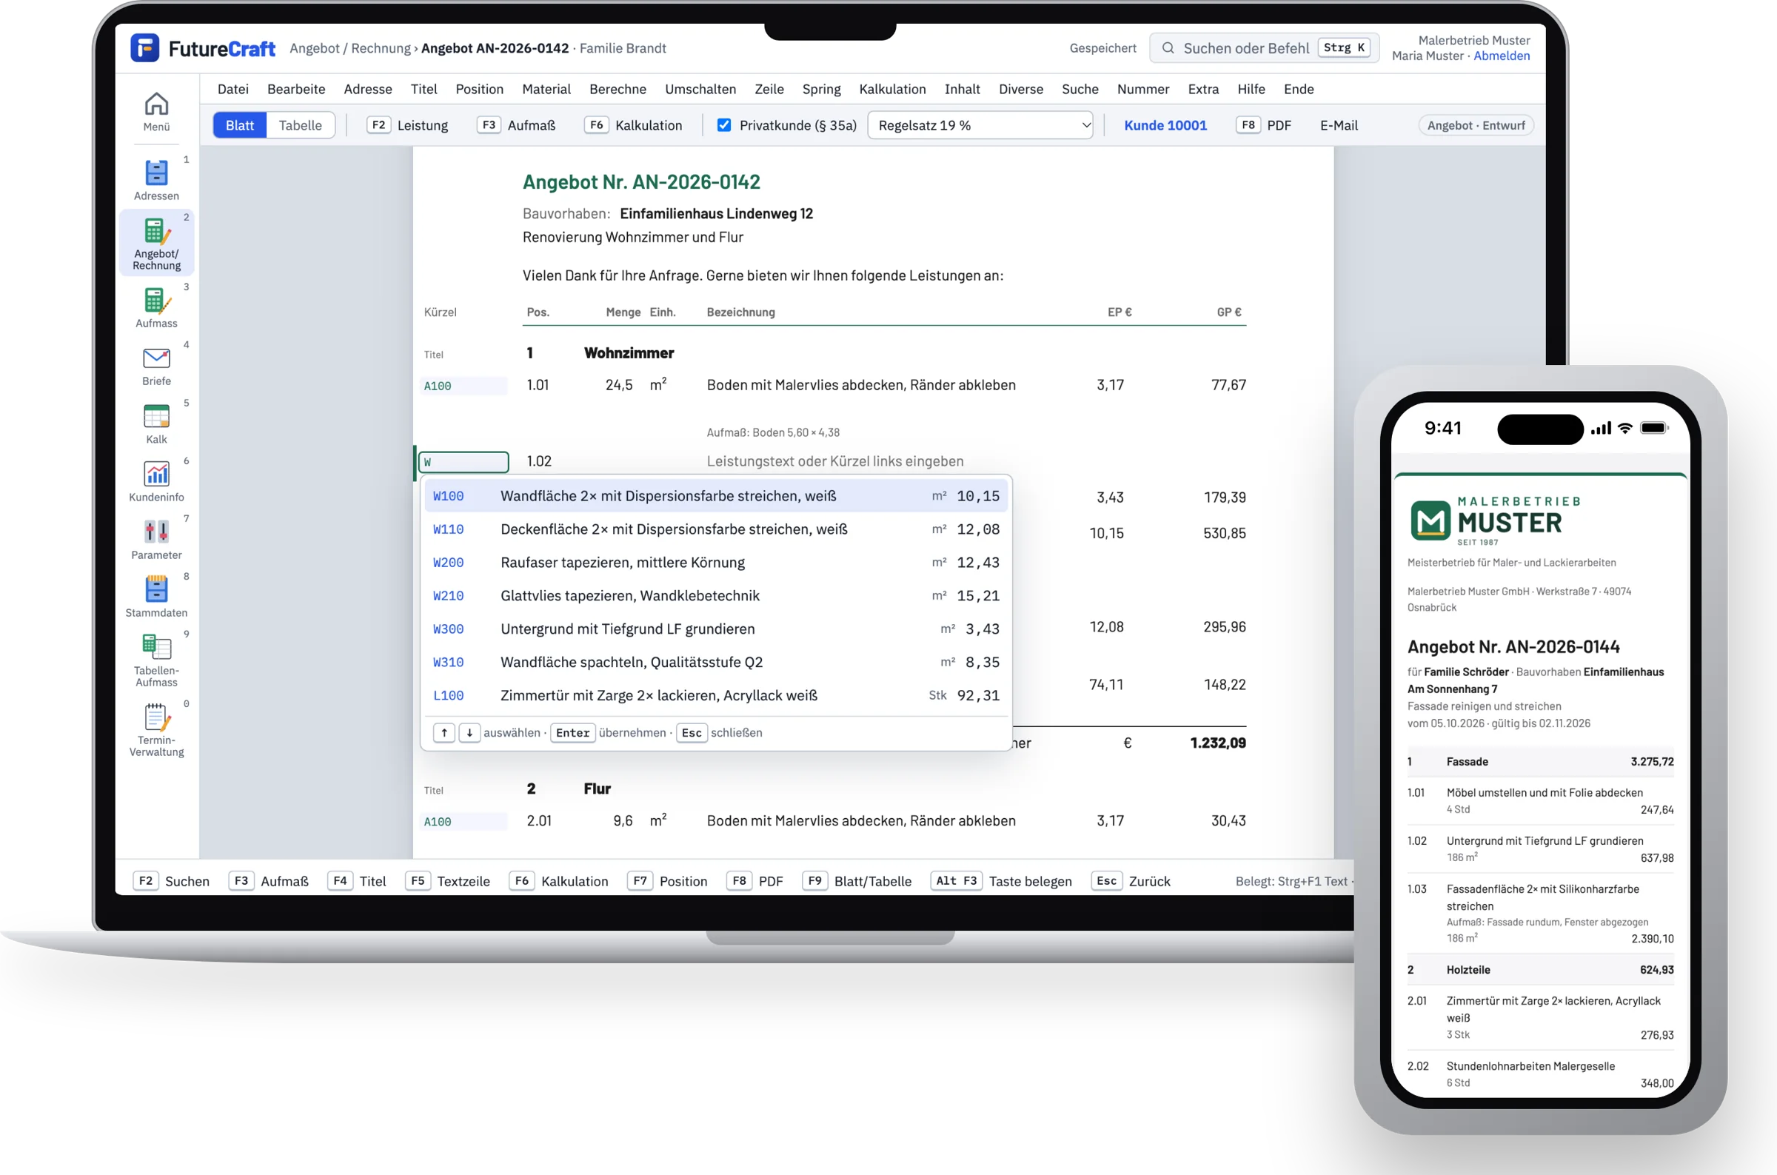Switch to Blatt view

(240, 125)
